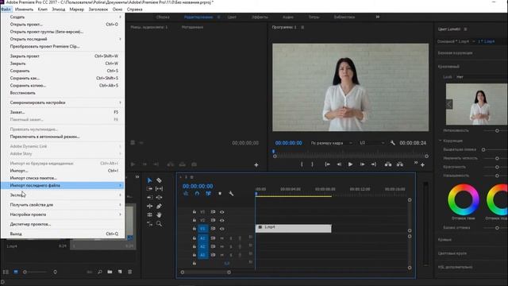Screen dimensions: 508x286
Task: Open the search icon in Project panel
Action: coord(100,272)
